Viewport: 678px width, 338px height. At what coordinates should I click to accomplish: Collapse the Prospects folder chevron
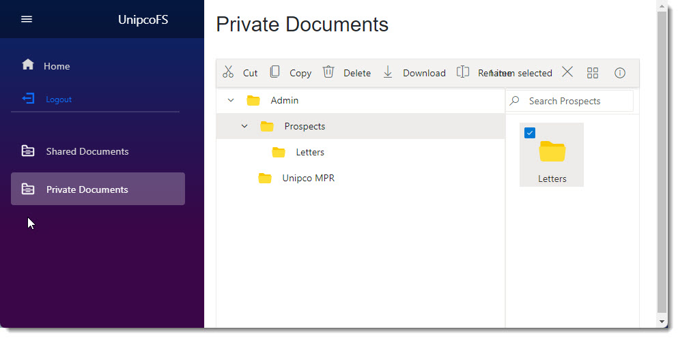point(244,126)
